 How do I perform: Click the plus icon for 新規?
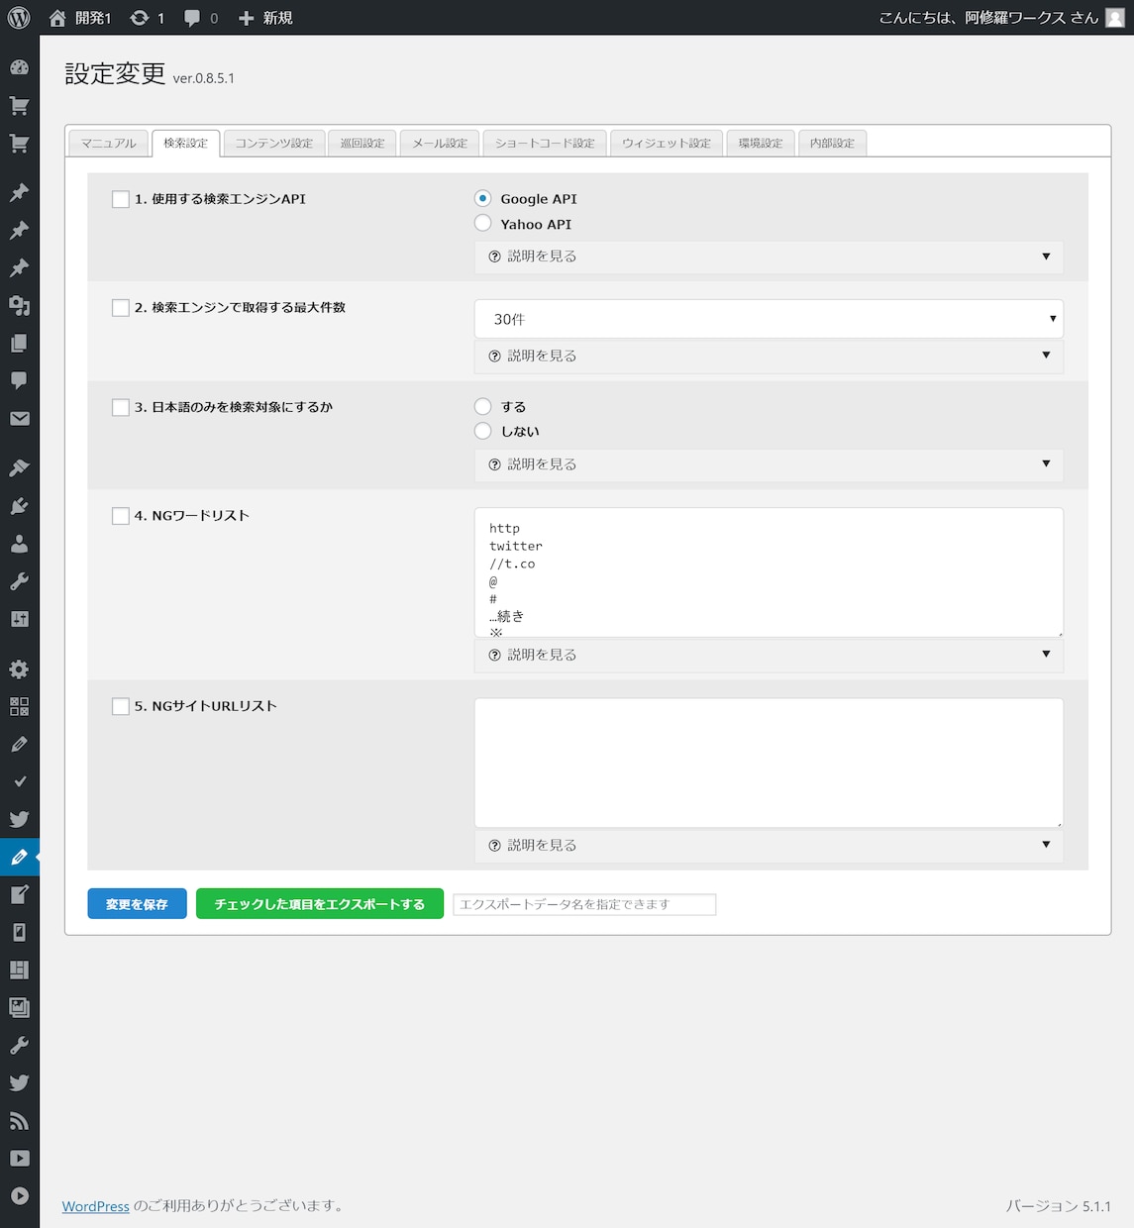tap(247, 18)
